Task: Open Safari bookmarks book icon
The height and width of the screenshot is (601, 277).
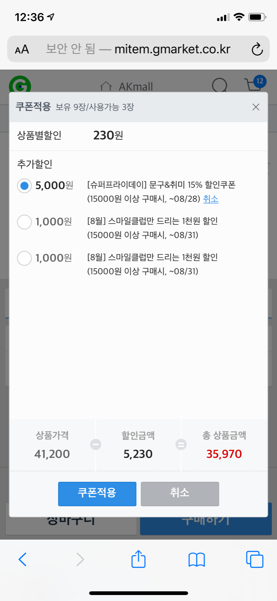Action: point(197,559)
